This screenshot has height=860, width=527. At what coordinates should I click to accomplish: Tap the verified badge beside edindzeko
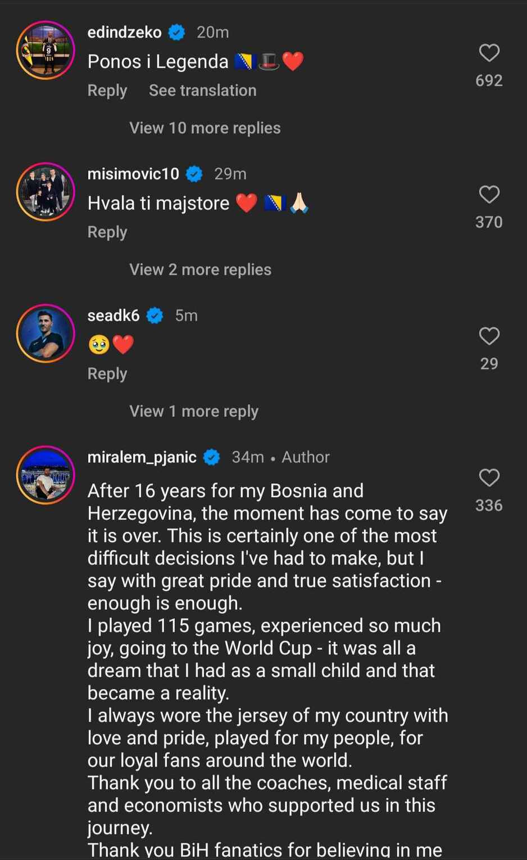click(x=177, y=33)
